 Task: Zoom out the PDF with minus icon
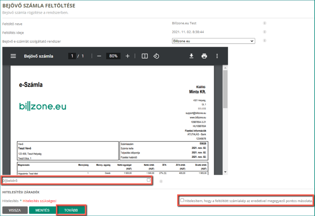pos(99,56)
